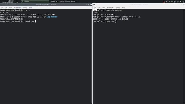Maximize the left Konsole window

88,5
